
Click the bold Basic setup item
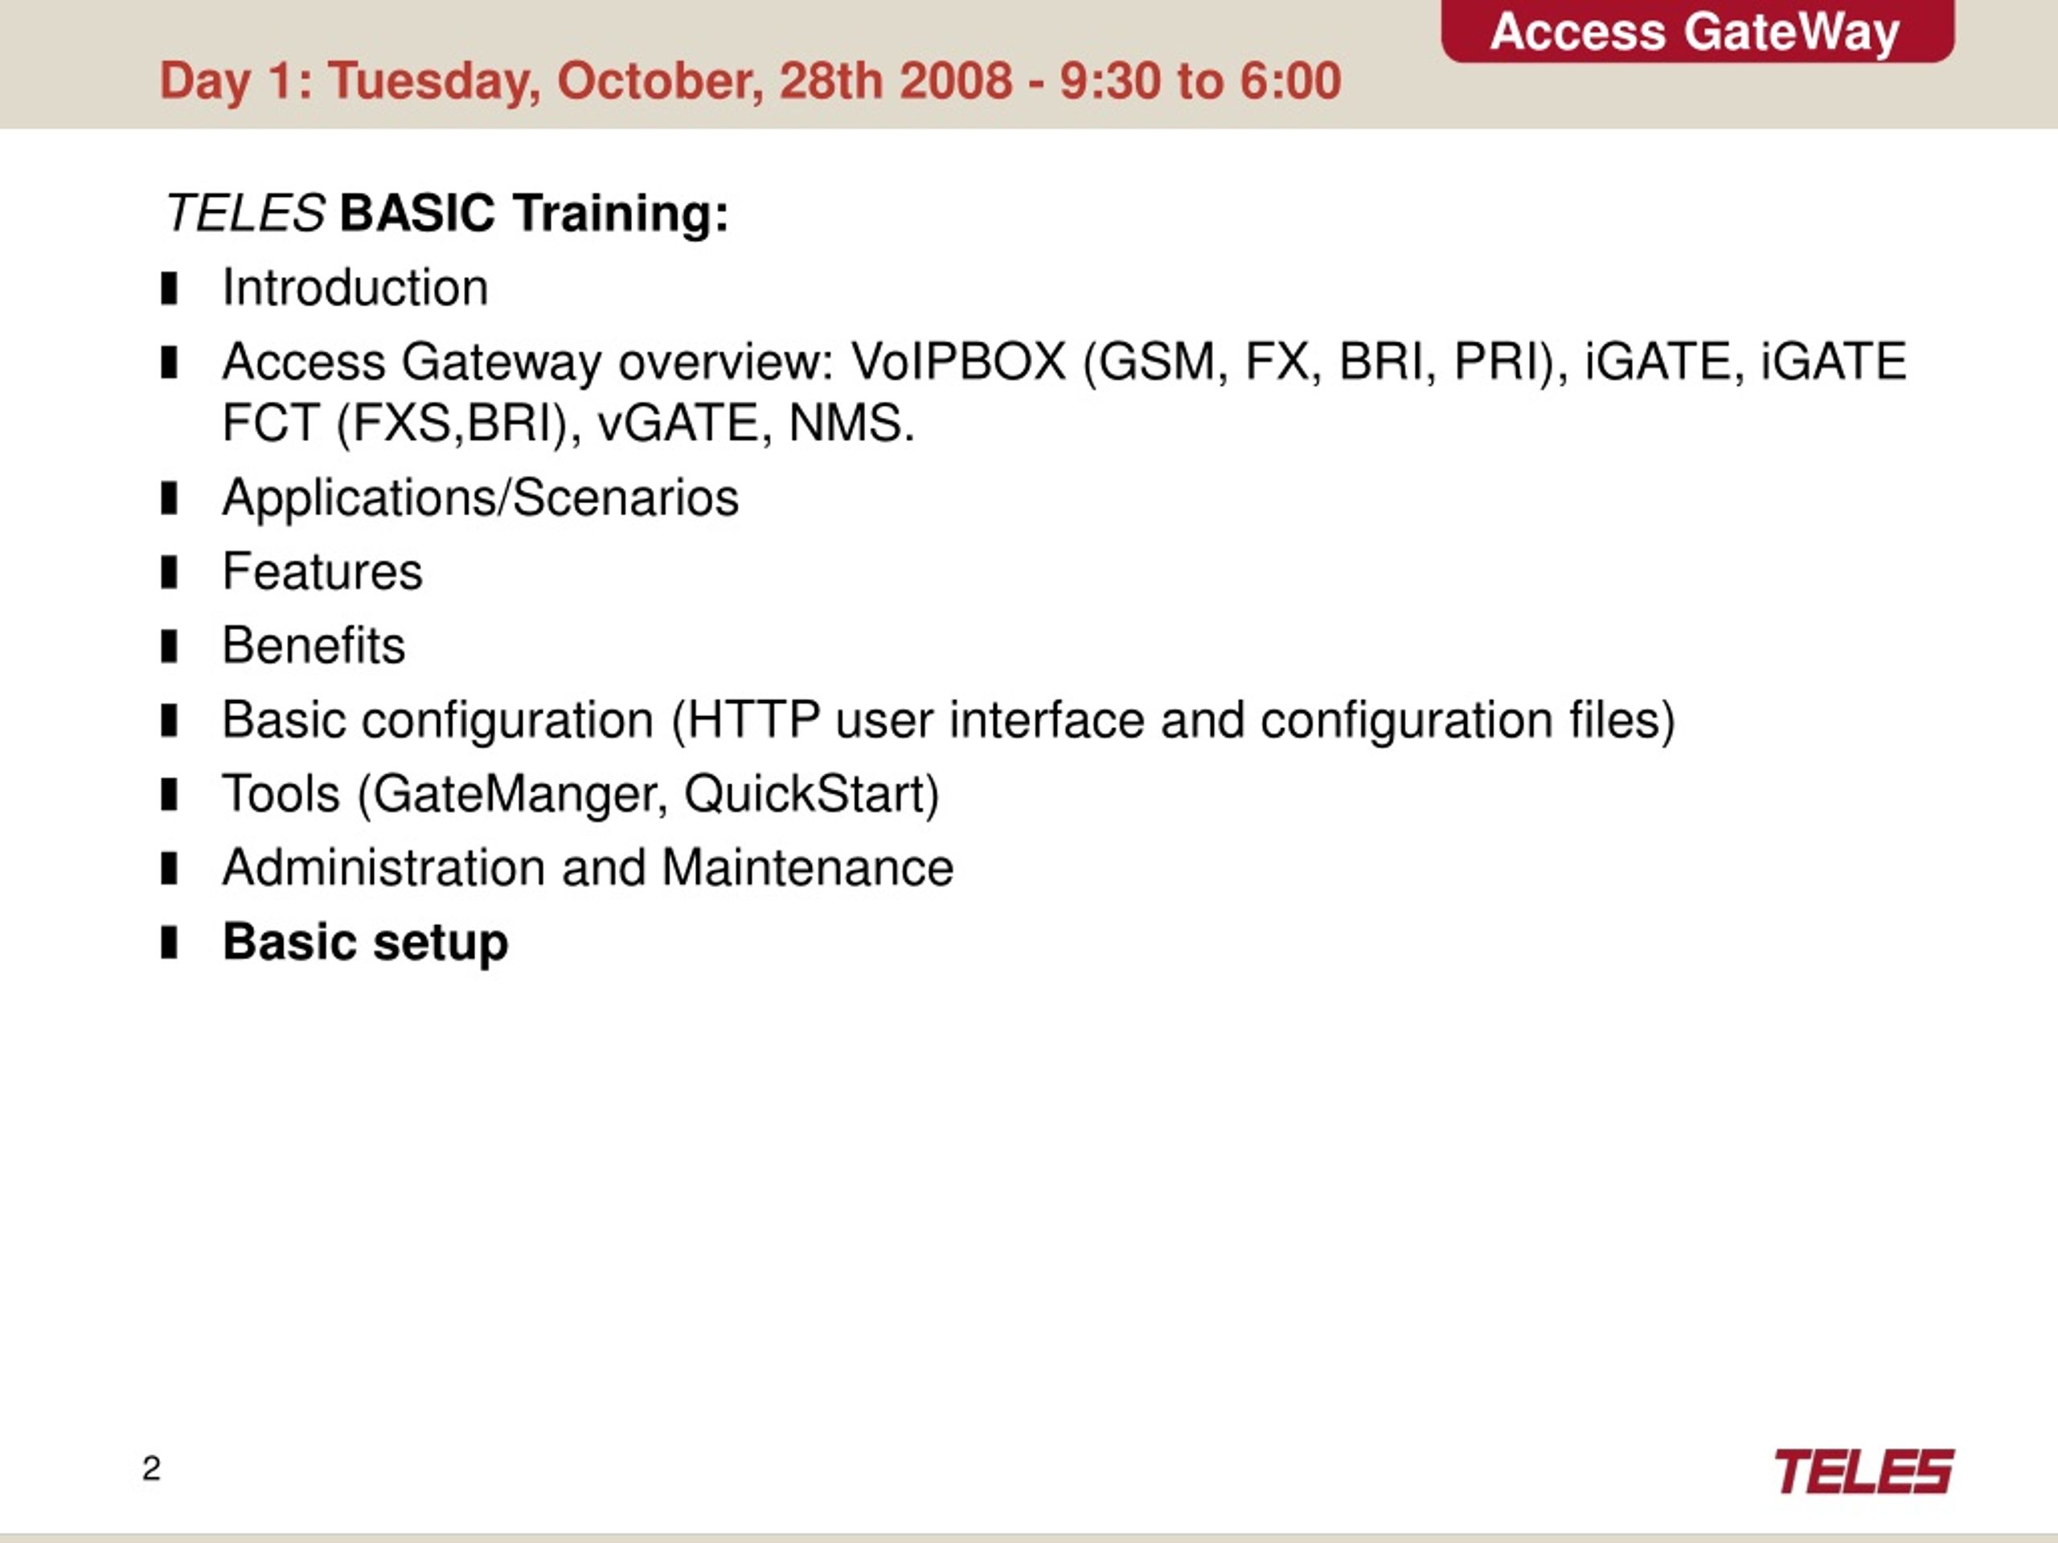click(366, 943)
